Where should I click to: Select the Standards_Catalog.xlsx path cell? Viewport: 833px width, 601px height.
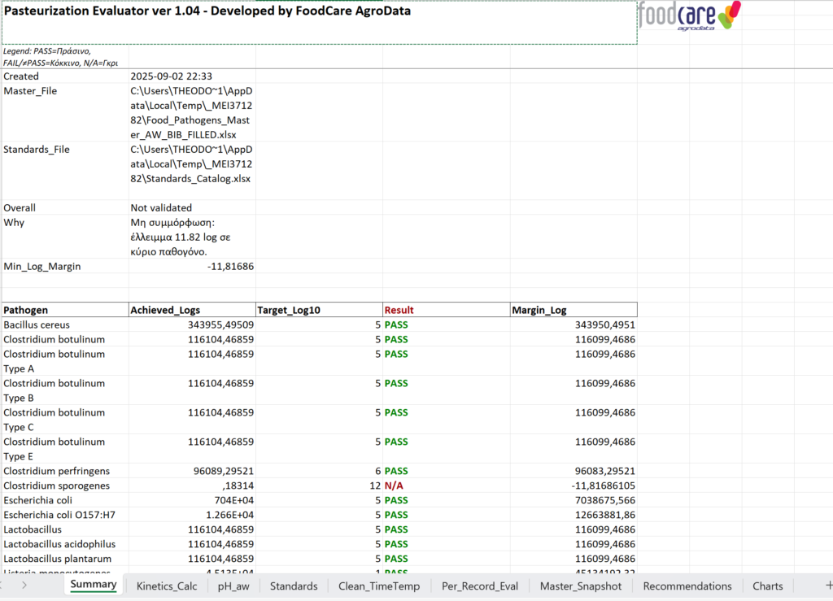point(192,171)
